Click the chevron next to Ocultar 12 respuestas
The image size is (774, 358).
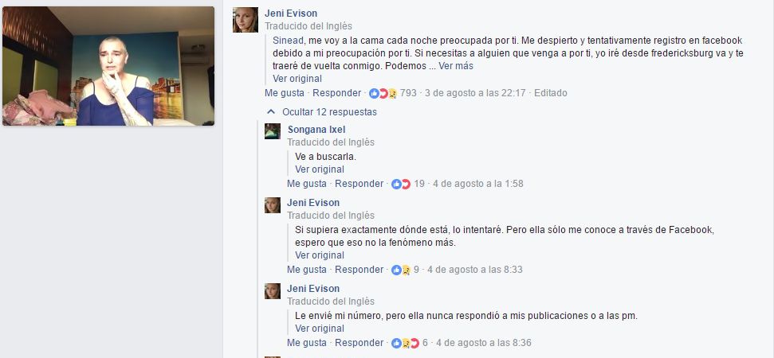[270, 112]
